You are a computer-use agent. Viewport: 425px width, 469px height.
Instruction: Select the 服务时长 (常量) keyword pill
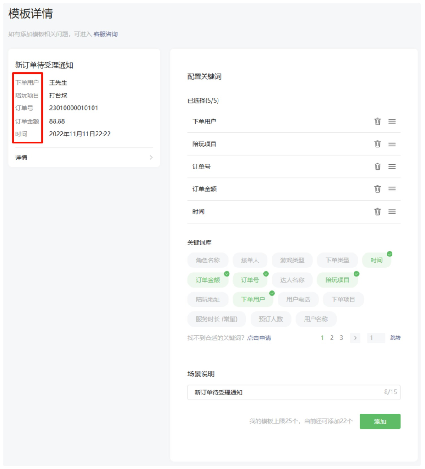click(x=217, y=319)
